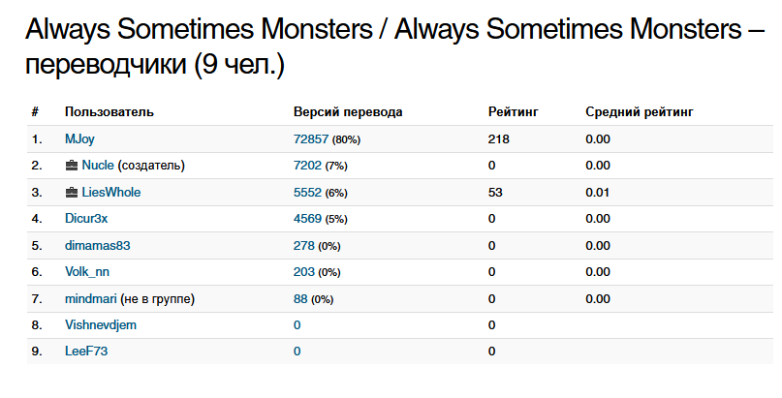The height and width of the screenshot is (398, 782).
Task: View MJoy's 72857 translation versions
Action: pyautogui.click(x=311, y=139)
